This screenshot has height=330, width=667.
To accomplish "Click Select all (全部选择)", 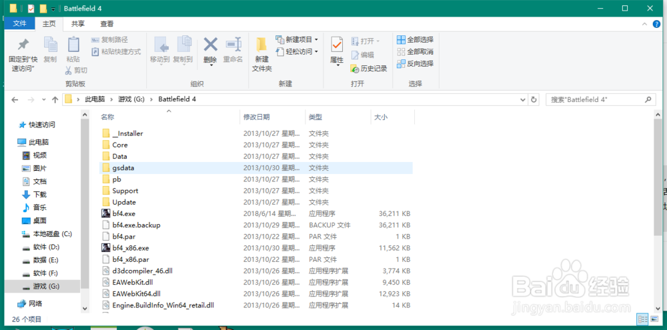I will 415,39.
